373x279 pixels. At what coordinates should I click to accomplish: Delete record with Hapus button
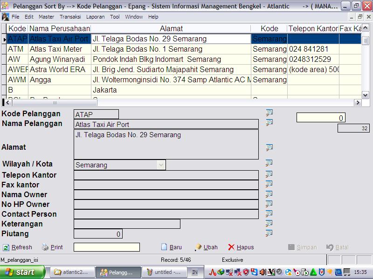pyautogui.click(x=241, y=247)
